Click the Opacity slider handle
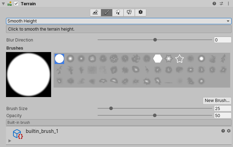Image resolution: width=233 pixels, height=147 pixels. tap(155, 115)
